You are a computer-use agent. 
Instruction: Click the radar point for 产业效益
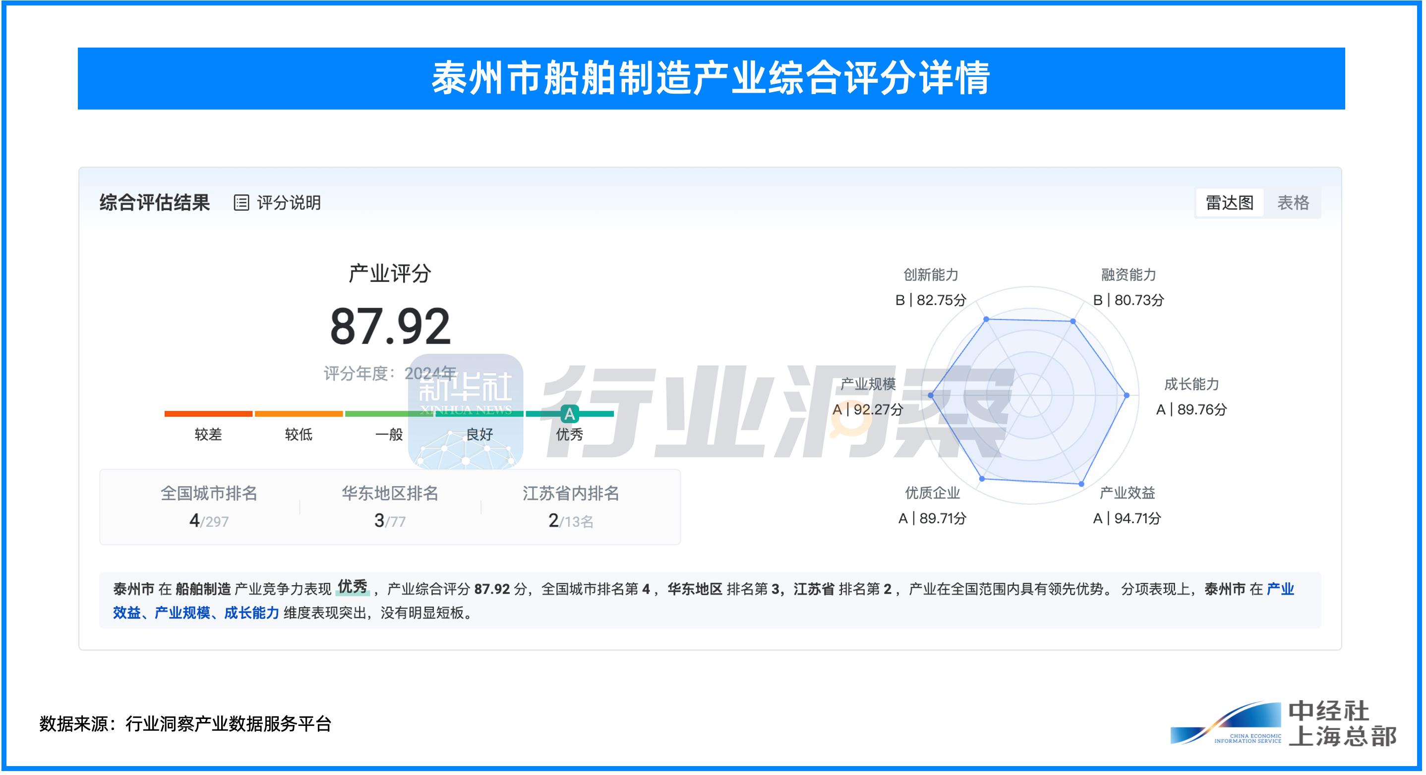[1082, 484]
